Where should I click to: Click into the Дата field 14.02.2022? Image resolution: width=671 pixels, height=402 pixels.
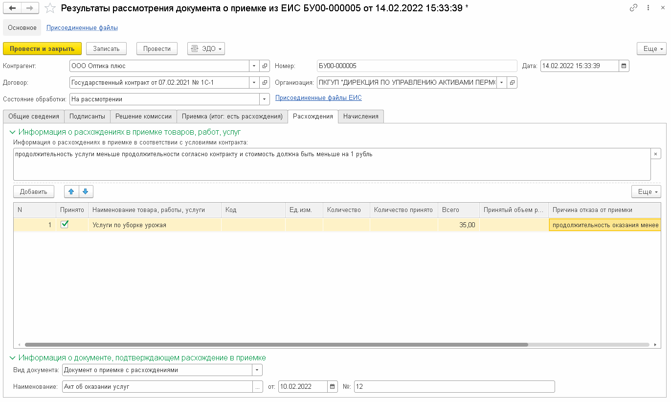[580, 66]
